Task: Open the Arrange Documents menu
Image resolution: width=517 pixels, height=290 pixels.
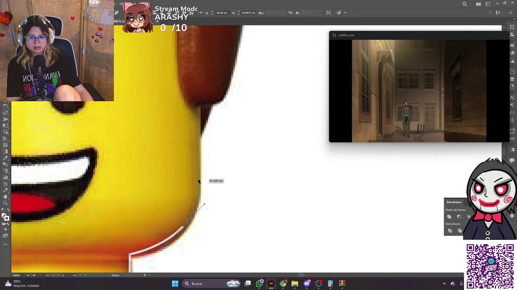Action: coord(478,4)
